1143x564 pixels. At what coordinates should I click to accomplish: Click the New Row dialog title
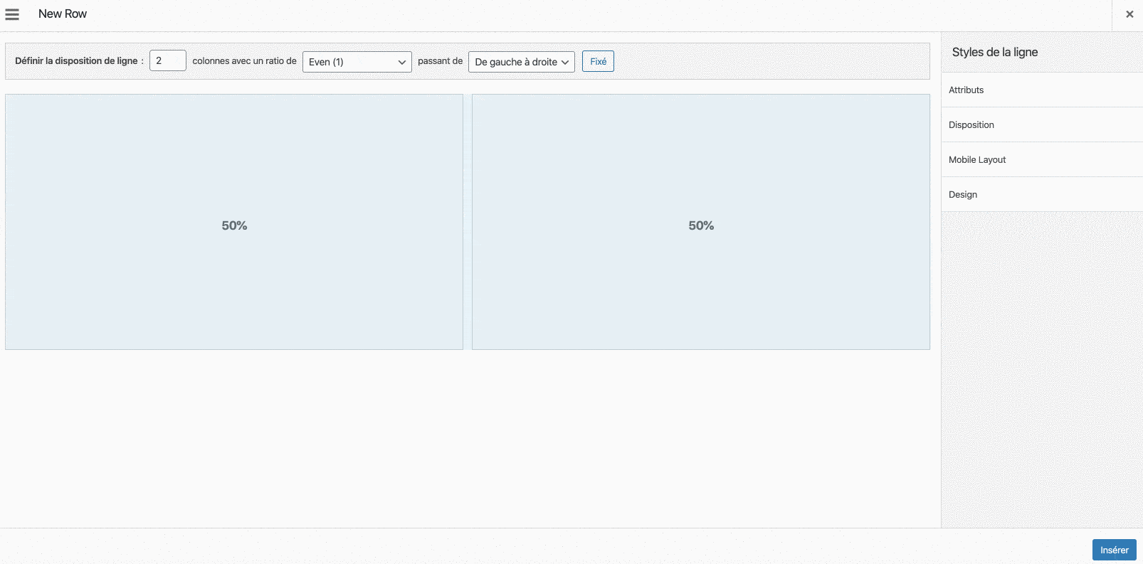(x=63, y=14)
